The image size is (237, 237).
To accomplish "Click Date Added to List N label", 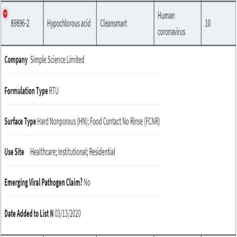I will [29, 214].
